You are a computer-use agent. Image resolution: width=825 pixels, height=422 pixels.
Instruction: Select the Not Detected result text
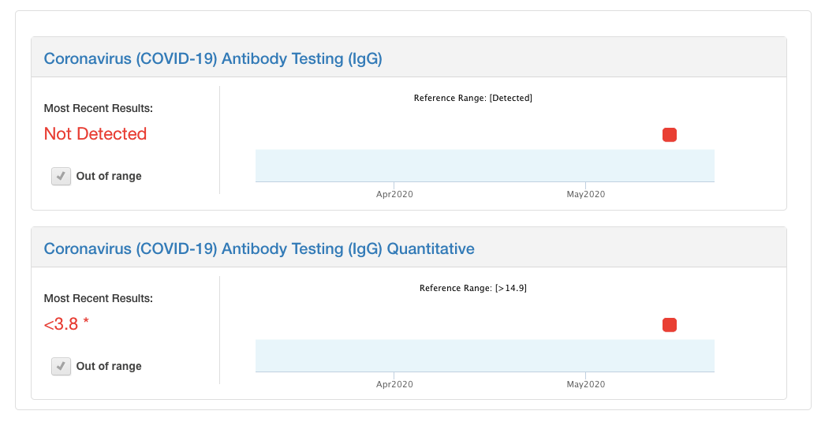95,133
